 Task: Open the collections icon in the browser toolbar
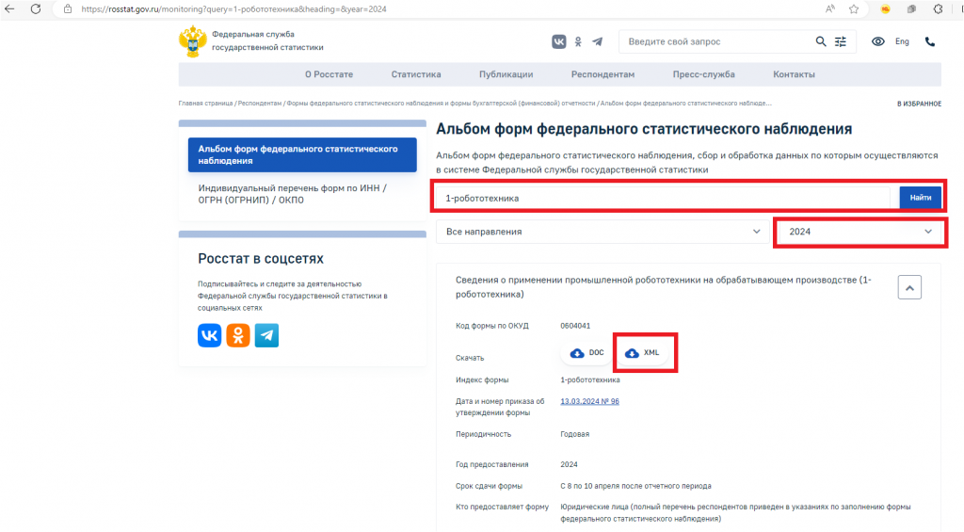[911, 8]
